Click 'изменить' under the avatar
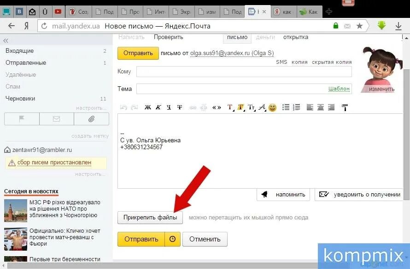 [381, 89]
